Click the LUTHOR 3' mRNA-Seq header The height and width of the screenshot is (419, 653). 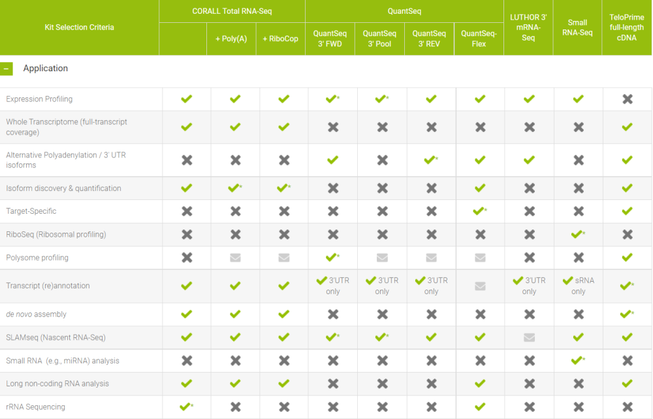(x=528, y=27)
